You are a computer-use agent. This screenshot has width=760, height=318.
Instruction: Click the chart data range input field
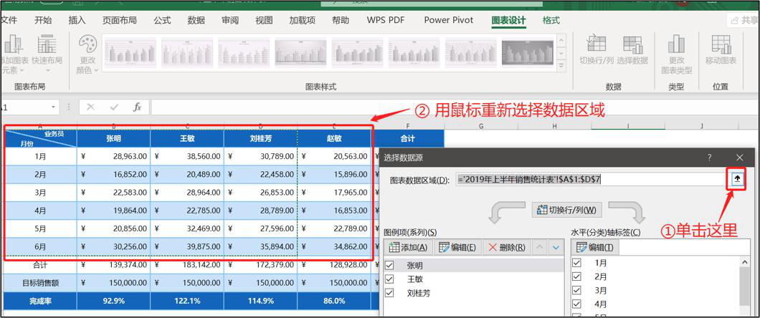pos(591,180)
